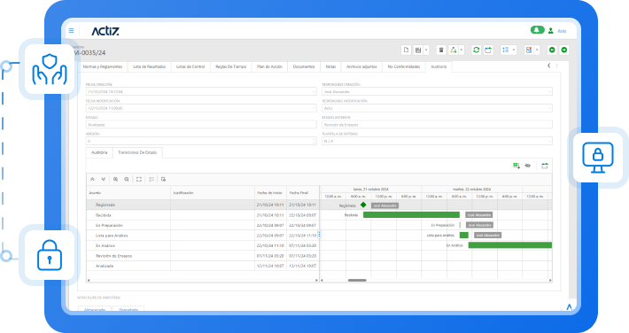
Task: Click the Actiz username link
Action: 562,31
